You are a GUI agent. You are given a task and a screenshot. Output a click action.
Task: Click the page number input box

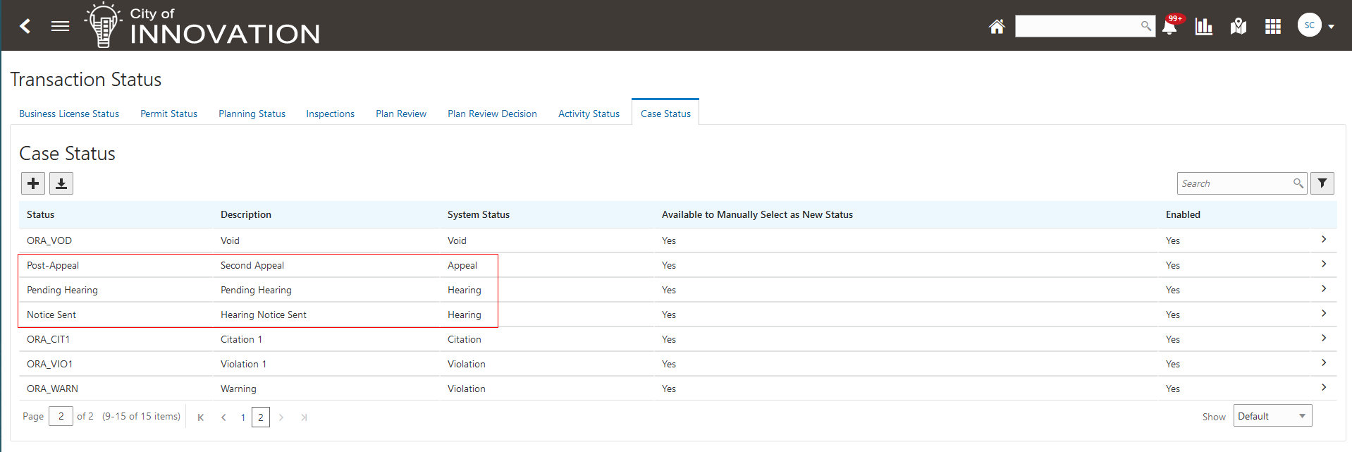(61, 416)
